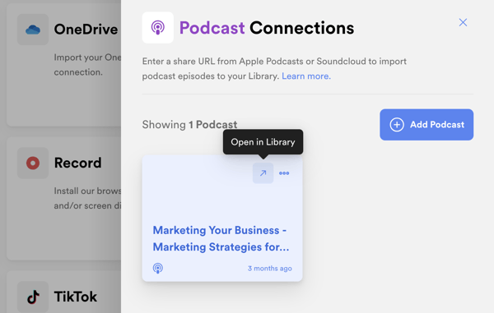The width and height of the screenshot is (494, 313).
Task: Click the Podcast Connections heading
Action: (267, 28)
